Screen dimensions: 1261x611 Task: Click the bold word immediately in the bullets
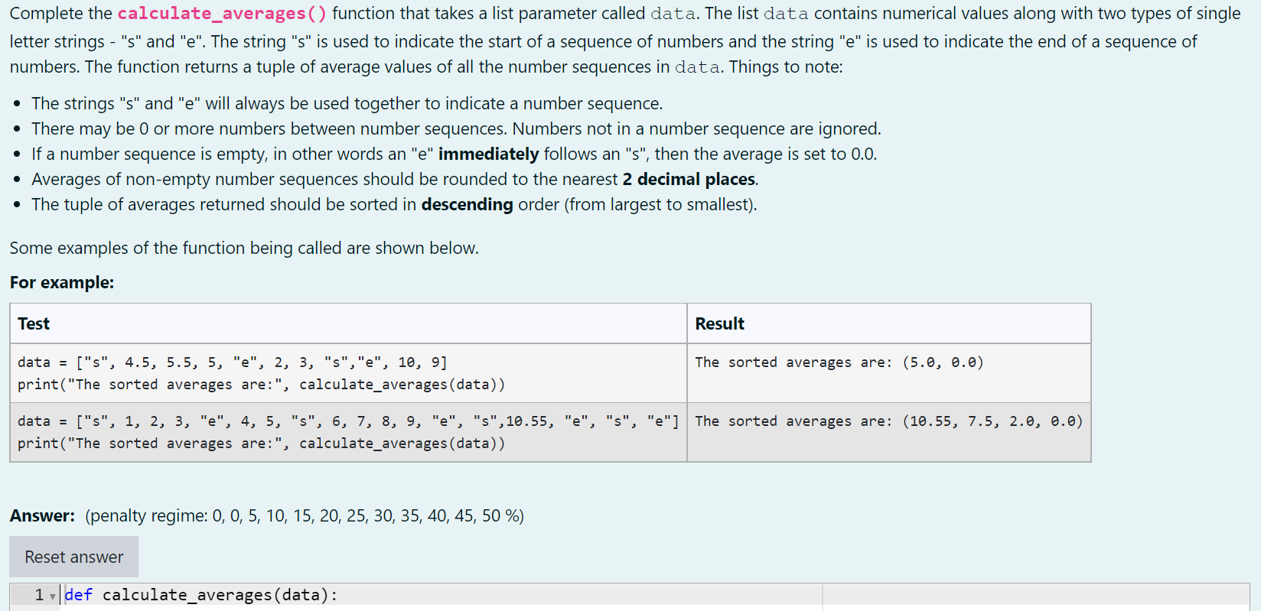click(x=488, y=154)
